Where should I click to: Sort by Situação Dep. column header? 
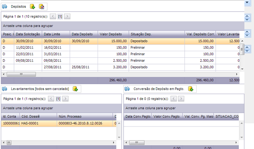(x=157, y=34)
